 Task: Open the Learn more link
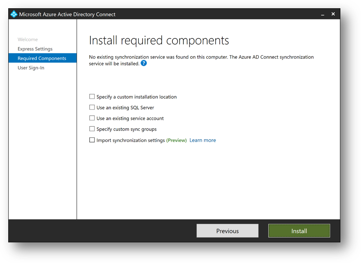click(x=202, y=140)
